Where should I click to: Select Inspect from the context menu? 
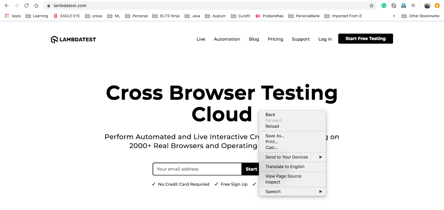pos(273,182)
